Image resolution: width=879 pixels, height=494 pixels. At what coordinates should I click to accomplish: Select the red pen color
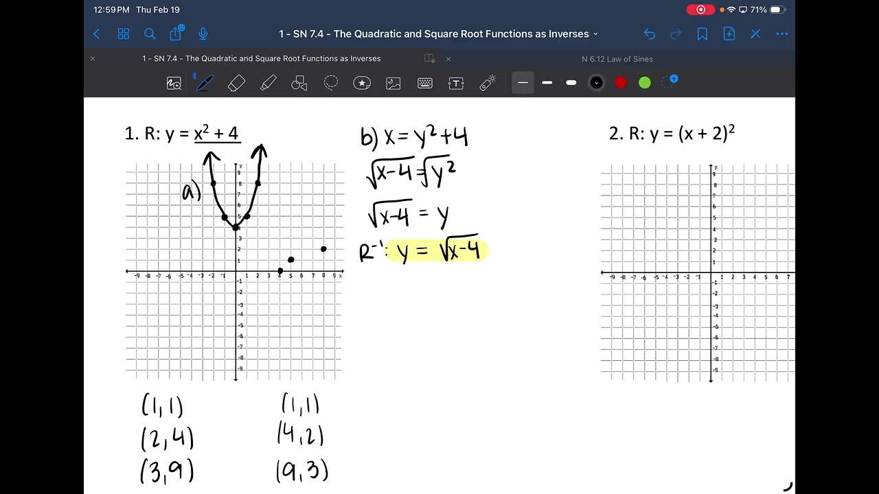621,82
